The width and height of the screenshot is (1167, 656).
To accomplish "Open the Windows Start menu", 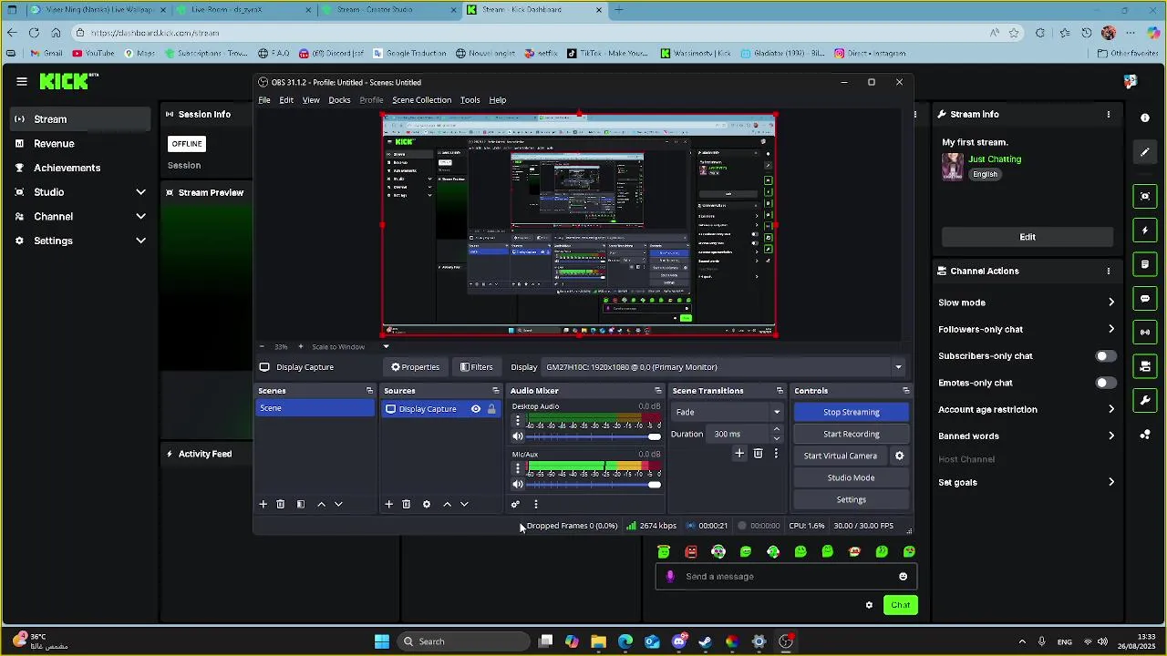I will pyautogui.click(x=382, y=641).
